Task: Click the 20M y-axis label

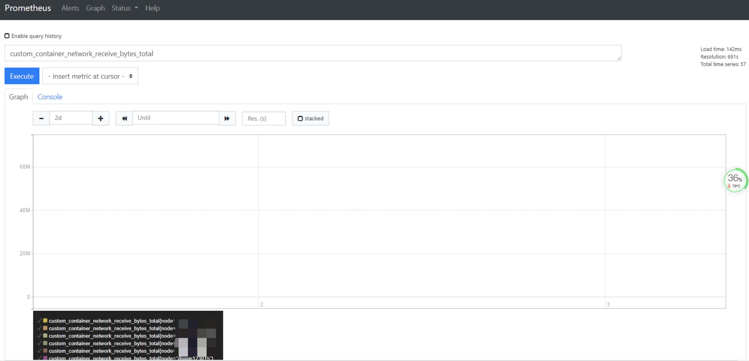Action: point(25,254)
